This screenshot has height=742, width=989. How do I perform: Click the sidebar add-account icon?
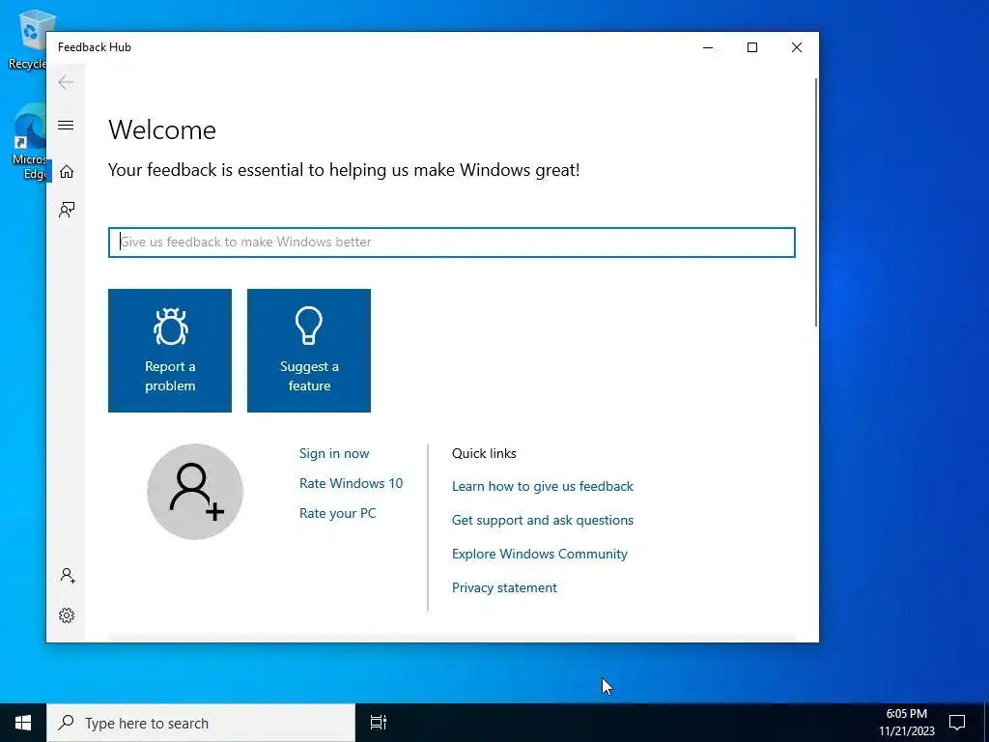pyautogui.click(x=68, y=576)
